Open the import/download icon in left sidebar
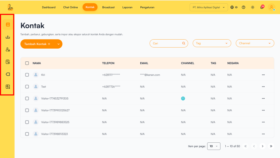This screenshot has width=280, height=158. point(8,37)
